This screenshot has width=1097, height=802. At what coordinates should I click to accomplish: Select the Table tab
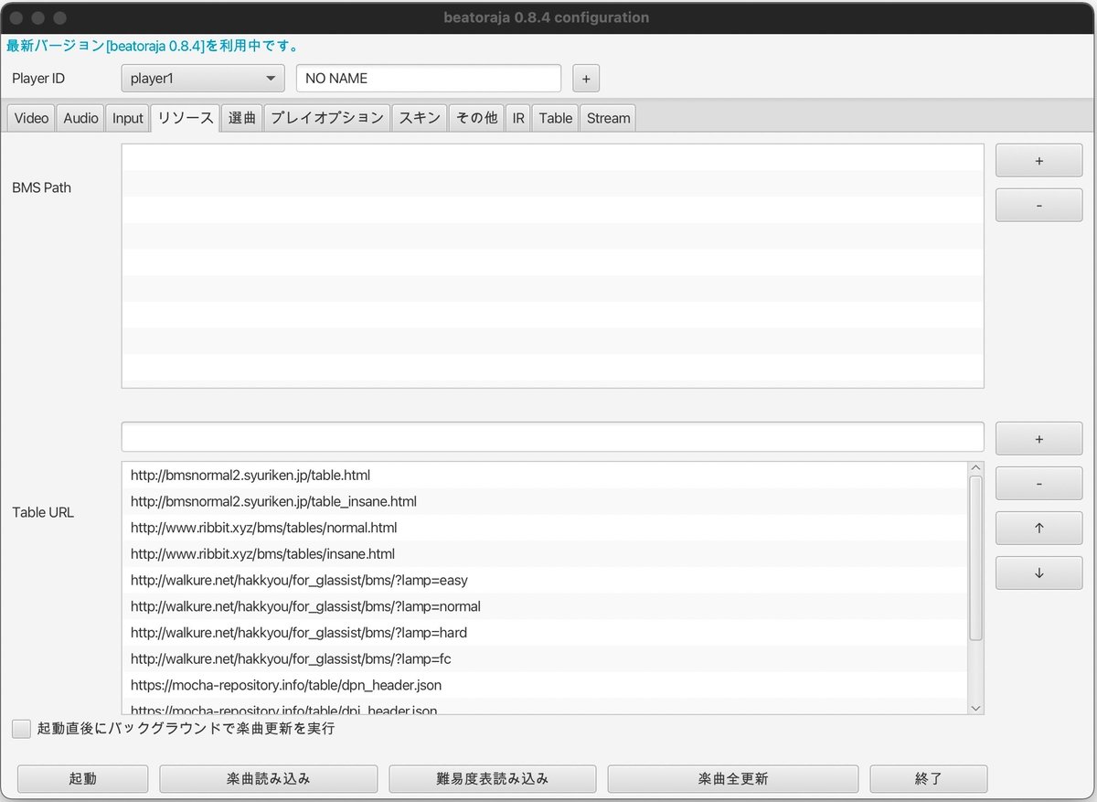coord(555,118)
